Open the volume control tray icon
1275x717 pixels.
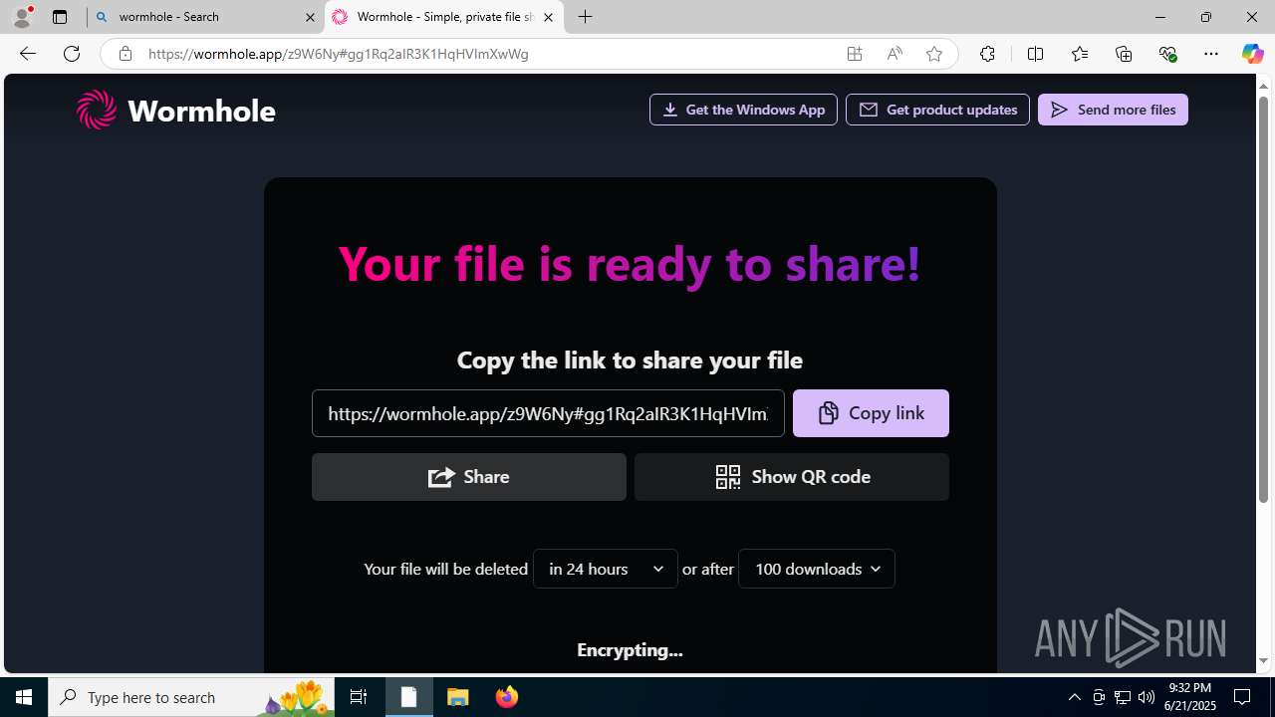tap(1147, 697)
